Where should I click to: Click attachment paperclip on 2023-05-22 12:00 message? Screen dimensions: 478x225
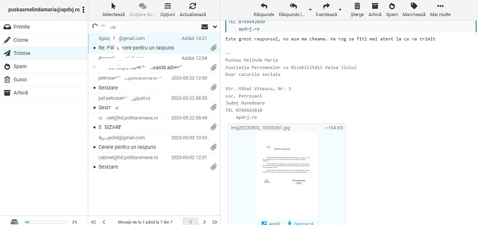click(x=214, y=87)
